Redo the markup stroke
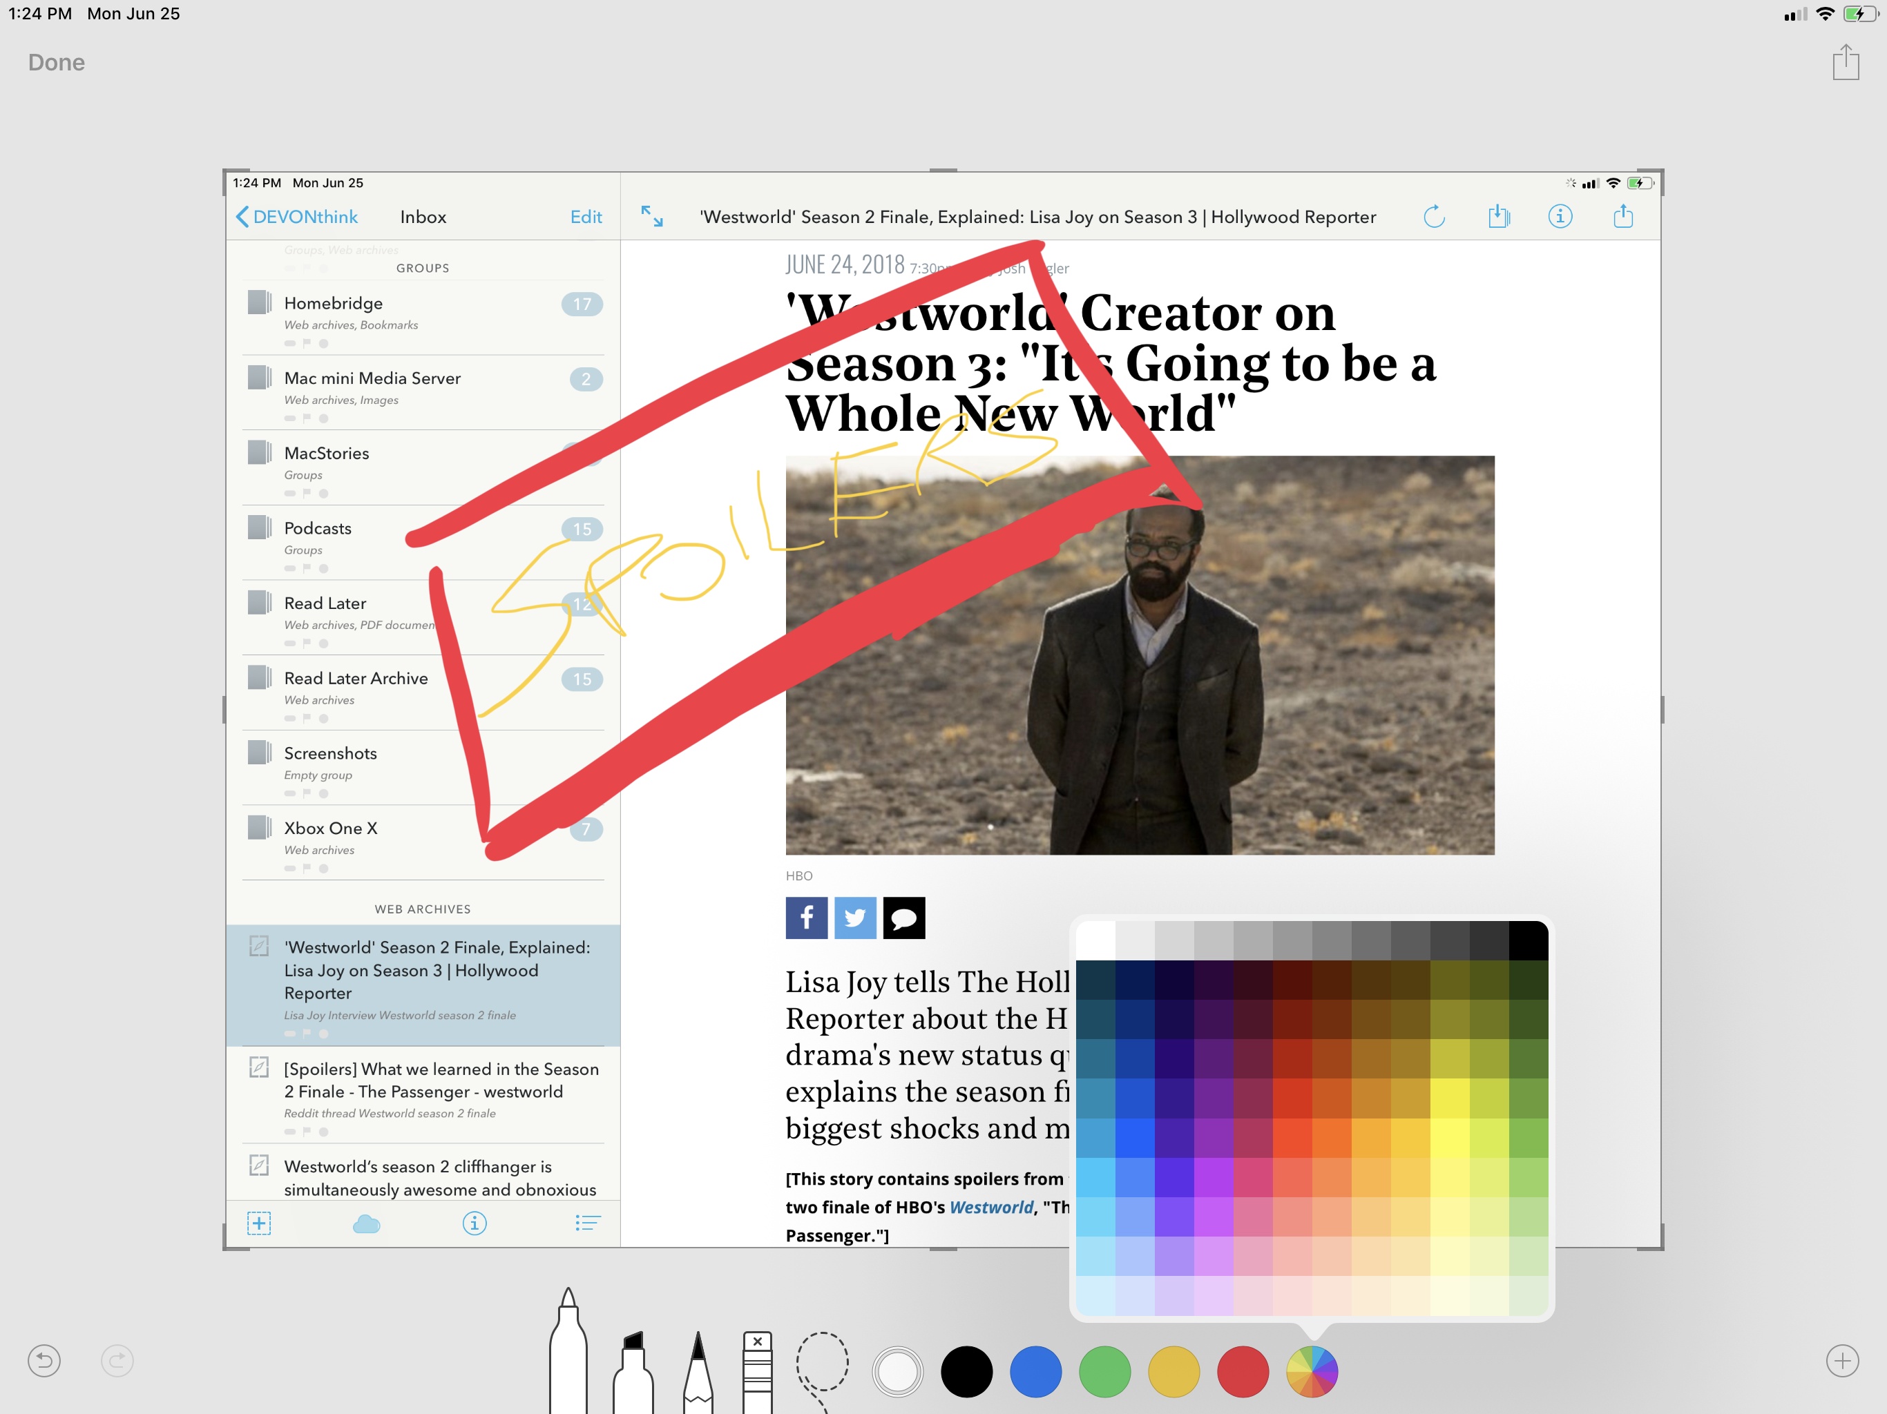This screenshot has height=1414, width=1887. point(117,1360)
